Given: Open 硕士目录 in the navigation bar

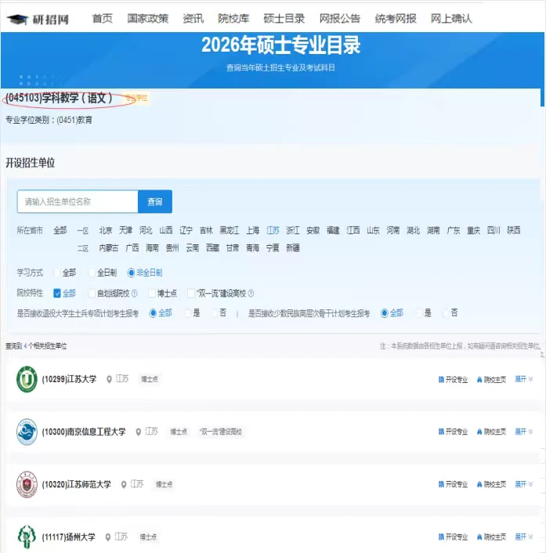Looking at the screenshot, I should [284, 19].
